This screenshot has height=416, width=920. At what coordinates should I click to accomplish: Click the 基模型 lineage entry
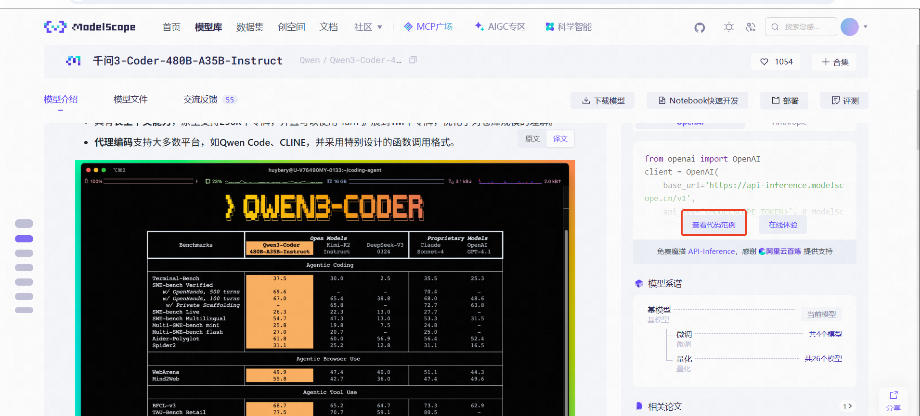(x=659, y=310)
